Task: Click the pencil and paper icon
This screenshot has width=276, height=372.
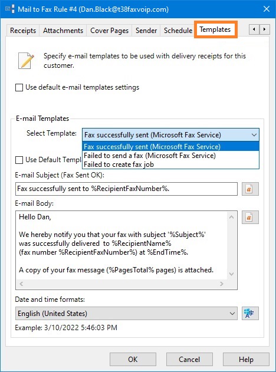Action: point(26,61)
